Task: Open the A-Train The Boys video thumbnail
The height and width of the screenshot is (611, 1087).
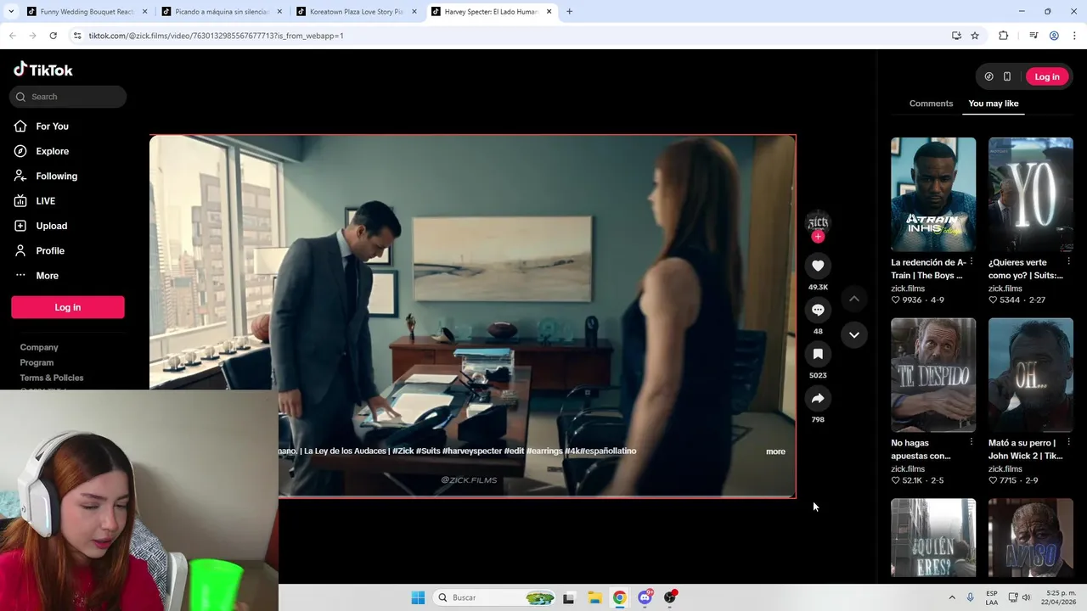Action: click(x=933, y=194)
